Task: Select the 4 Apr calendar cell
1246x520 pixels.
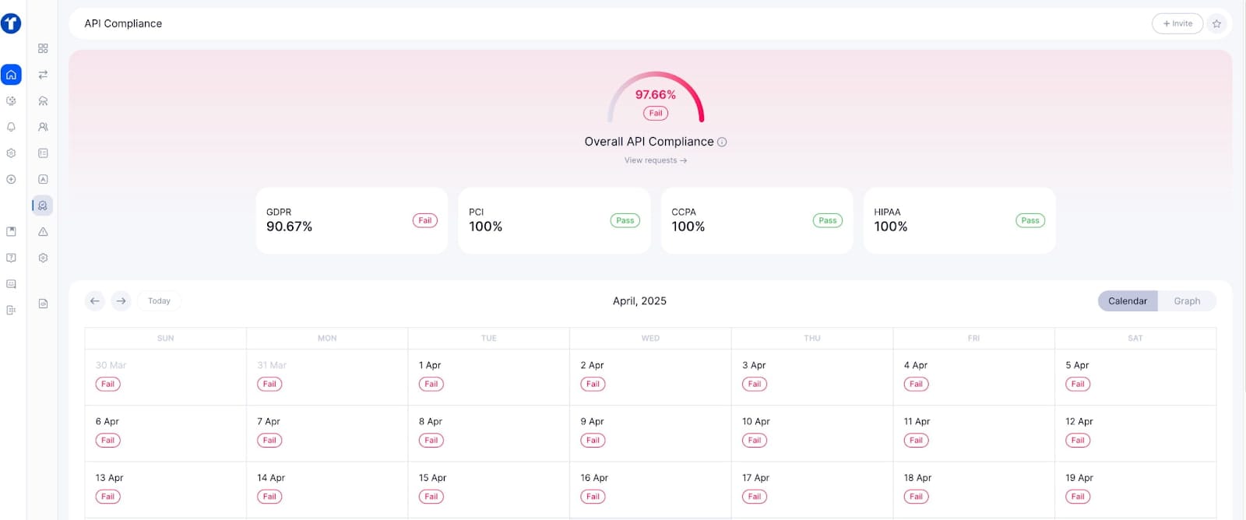Action: (973, 377)
